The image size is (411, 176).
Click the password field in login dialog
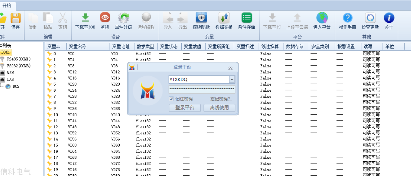click(202, 89)
